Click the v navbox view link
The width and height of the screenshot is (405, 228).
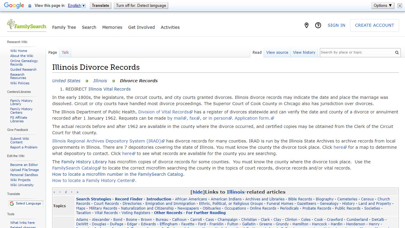pos(54,192)
